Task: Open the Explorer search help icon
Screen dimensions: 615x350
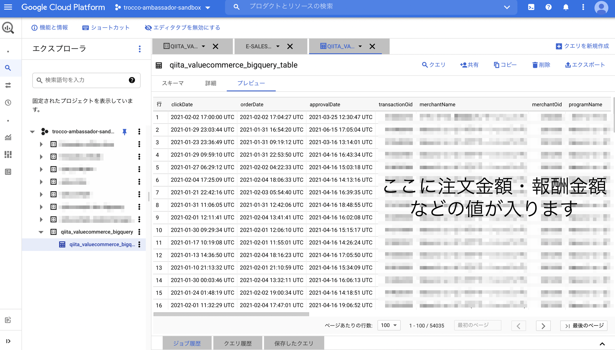Action: point(132,80)
